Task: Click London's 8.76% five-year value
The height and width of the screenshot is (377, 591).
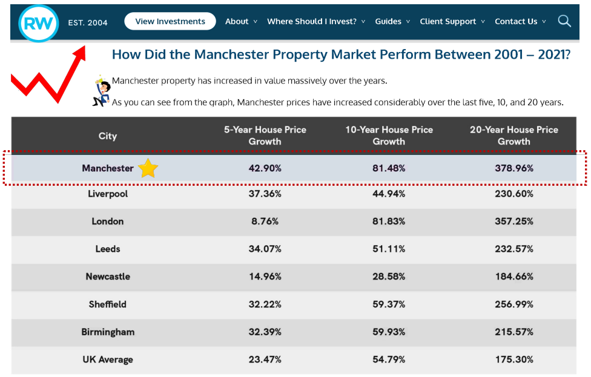Action: pyautogui.click(x=265, y=221)
